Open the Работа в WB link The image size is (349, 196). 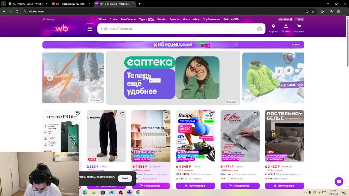coord(231,19)
